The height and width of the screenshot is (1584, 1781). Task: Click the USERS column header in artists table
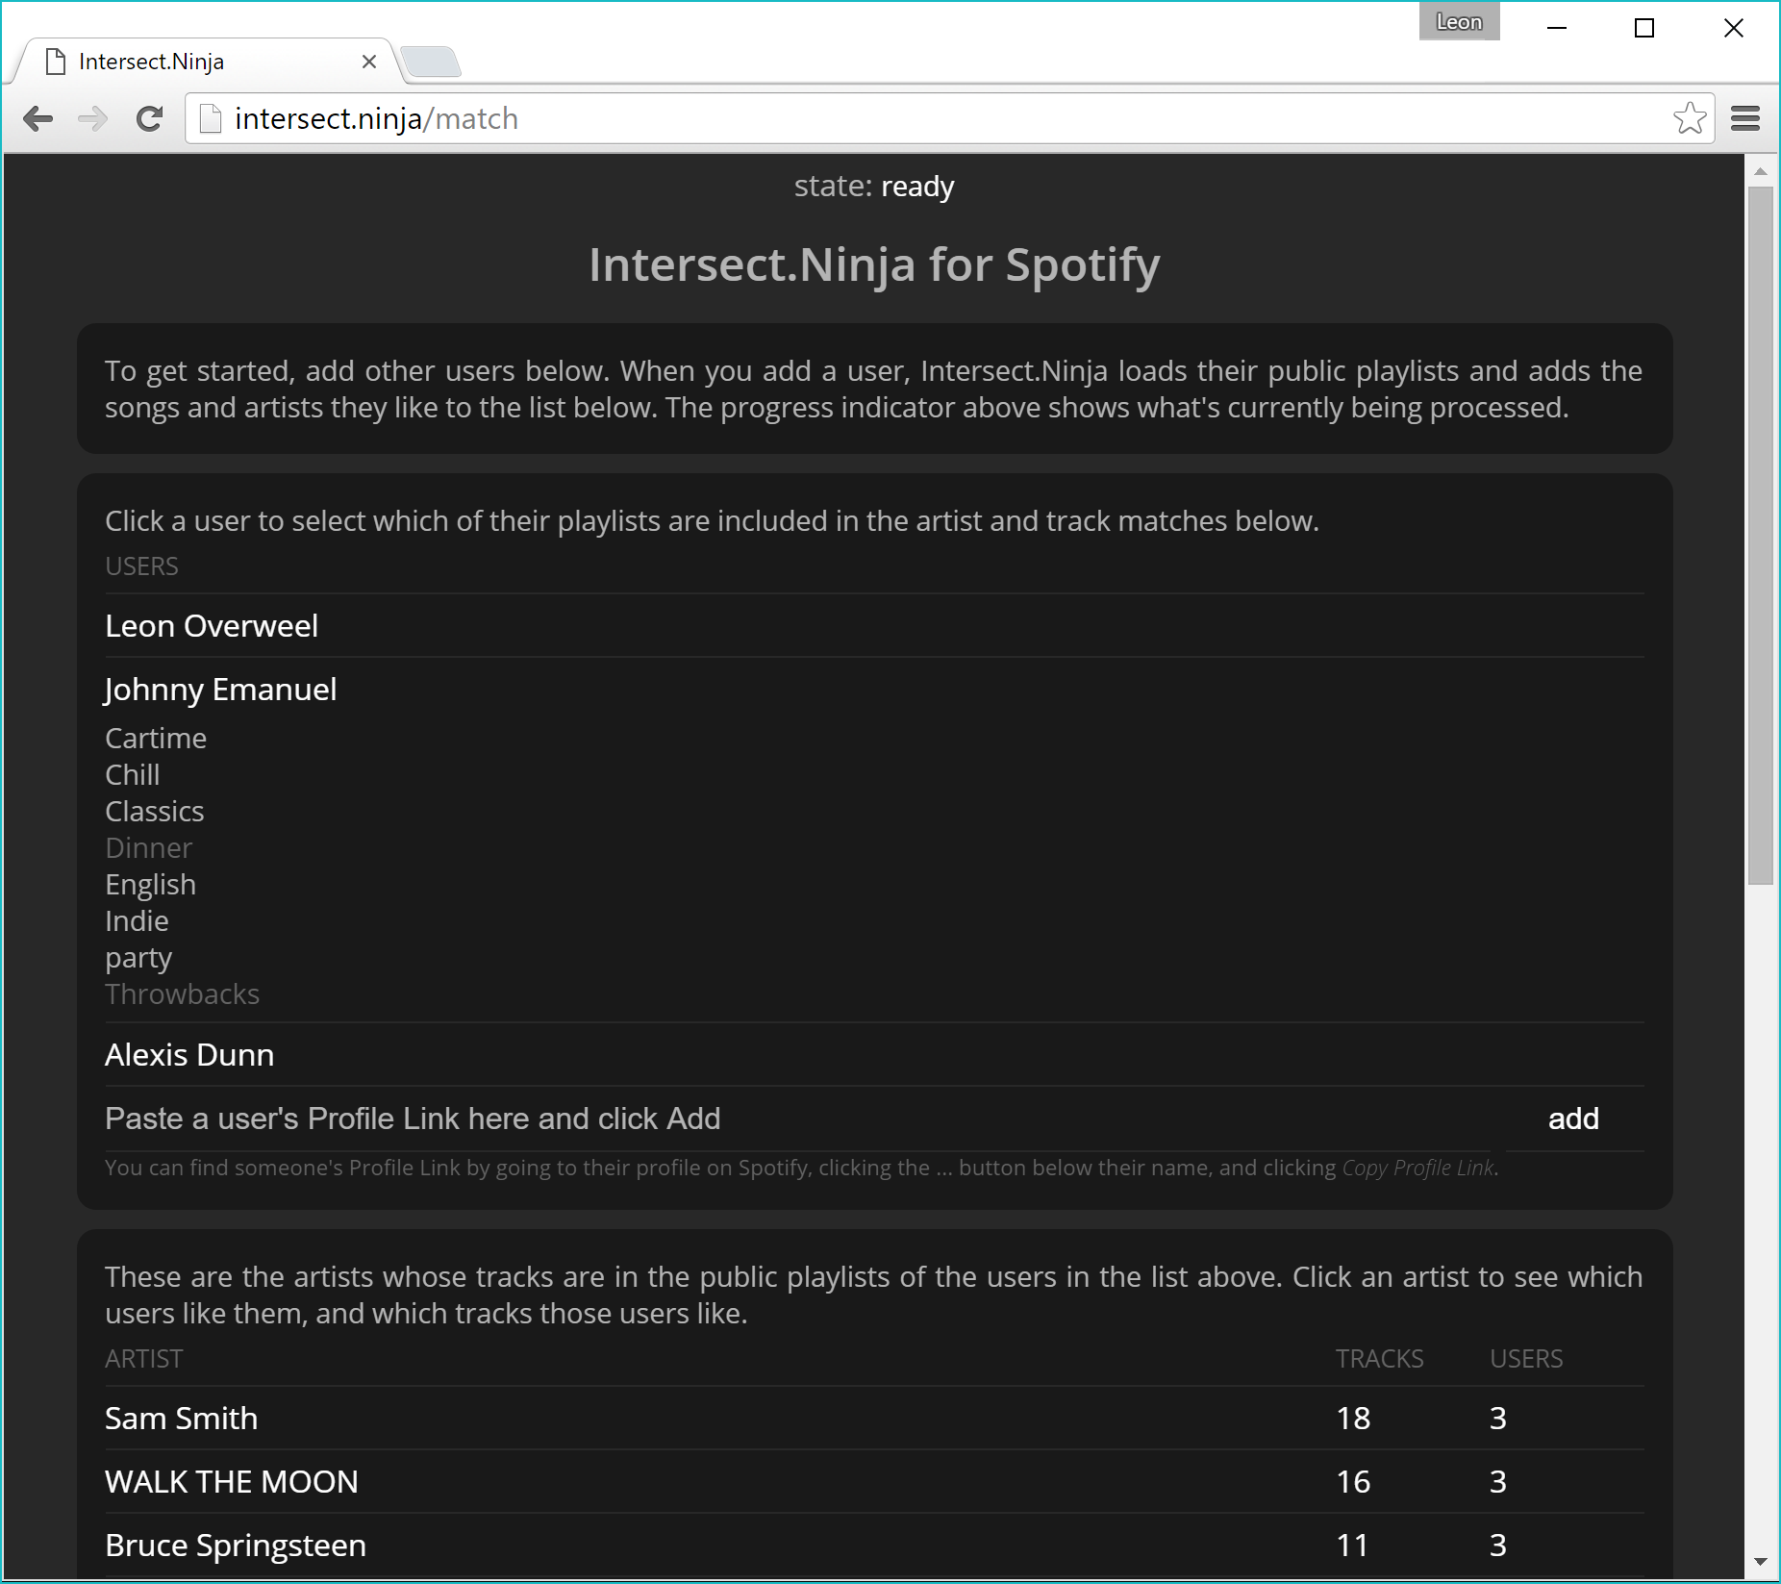(1526, 1359)
